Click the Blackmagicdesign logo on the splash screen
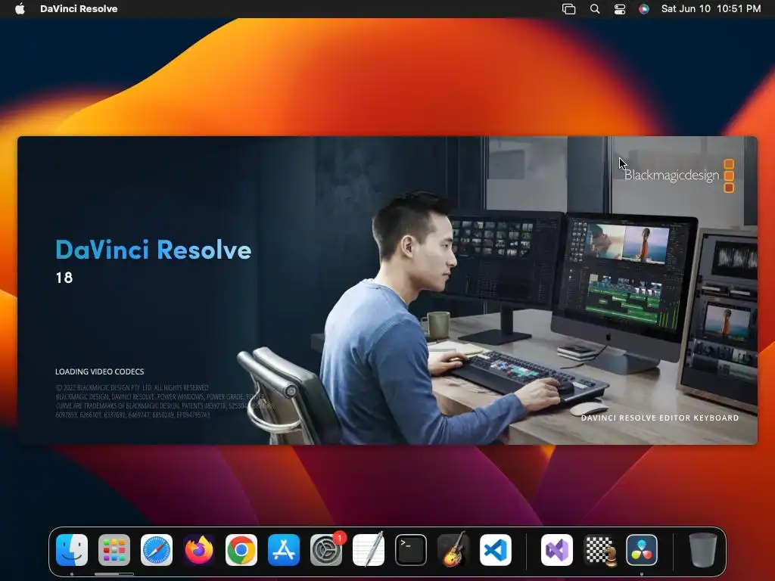This screenshot has height=581, width=775. (679, 176)
